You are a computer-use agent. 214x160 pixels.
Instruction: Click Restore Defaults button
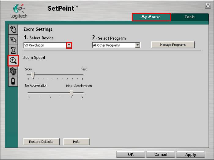(41, 142)
